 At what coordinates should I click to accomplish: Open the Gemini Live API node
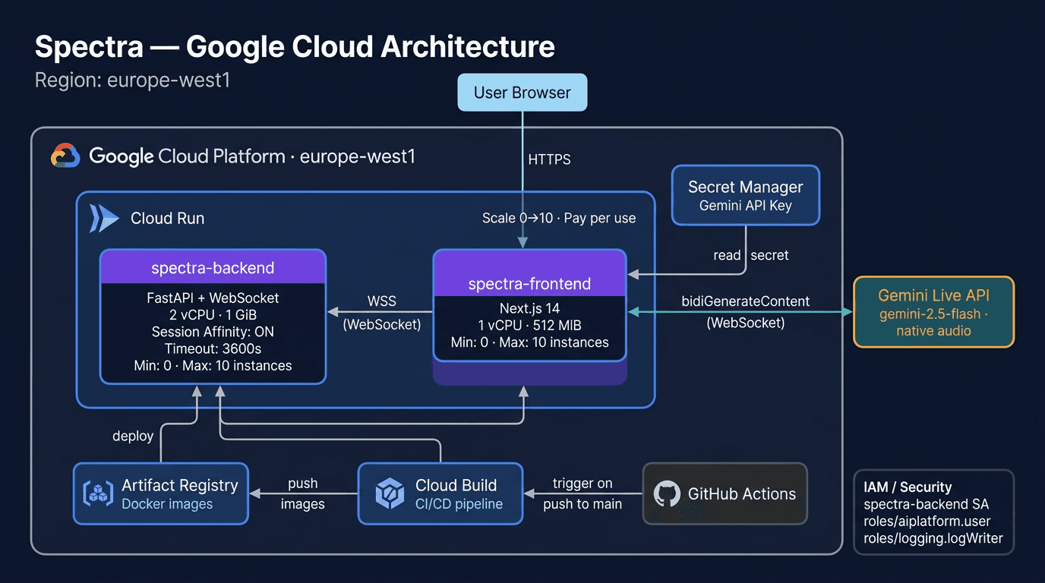[x=933, y=312]
